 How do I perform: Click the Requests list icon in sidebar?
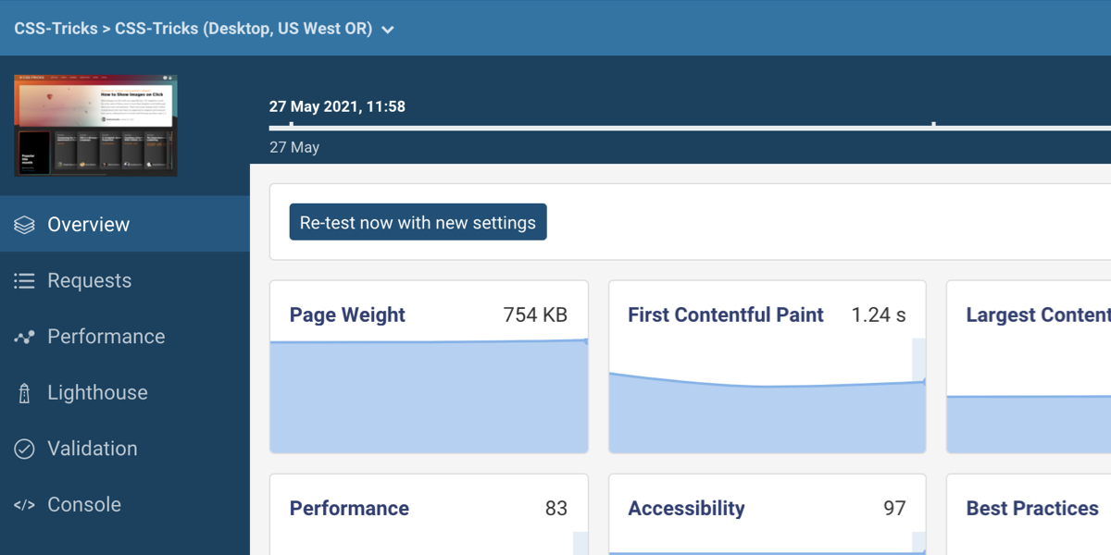pyautogui.click(x=24, y=281)
